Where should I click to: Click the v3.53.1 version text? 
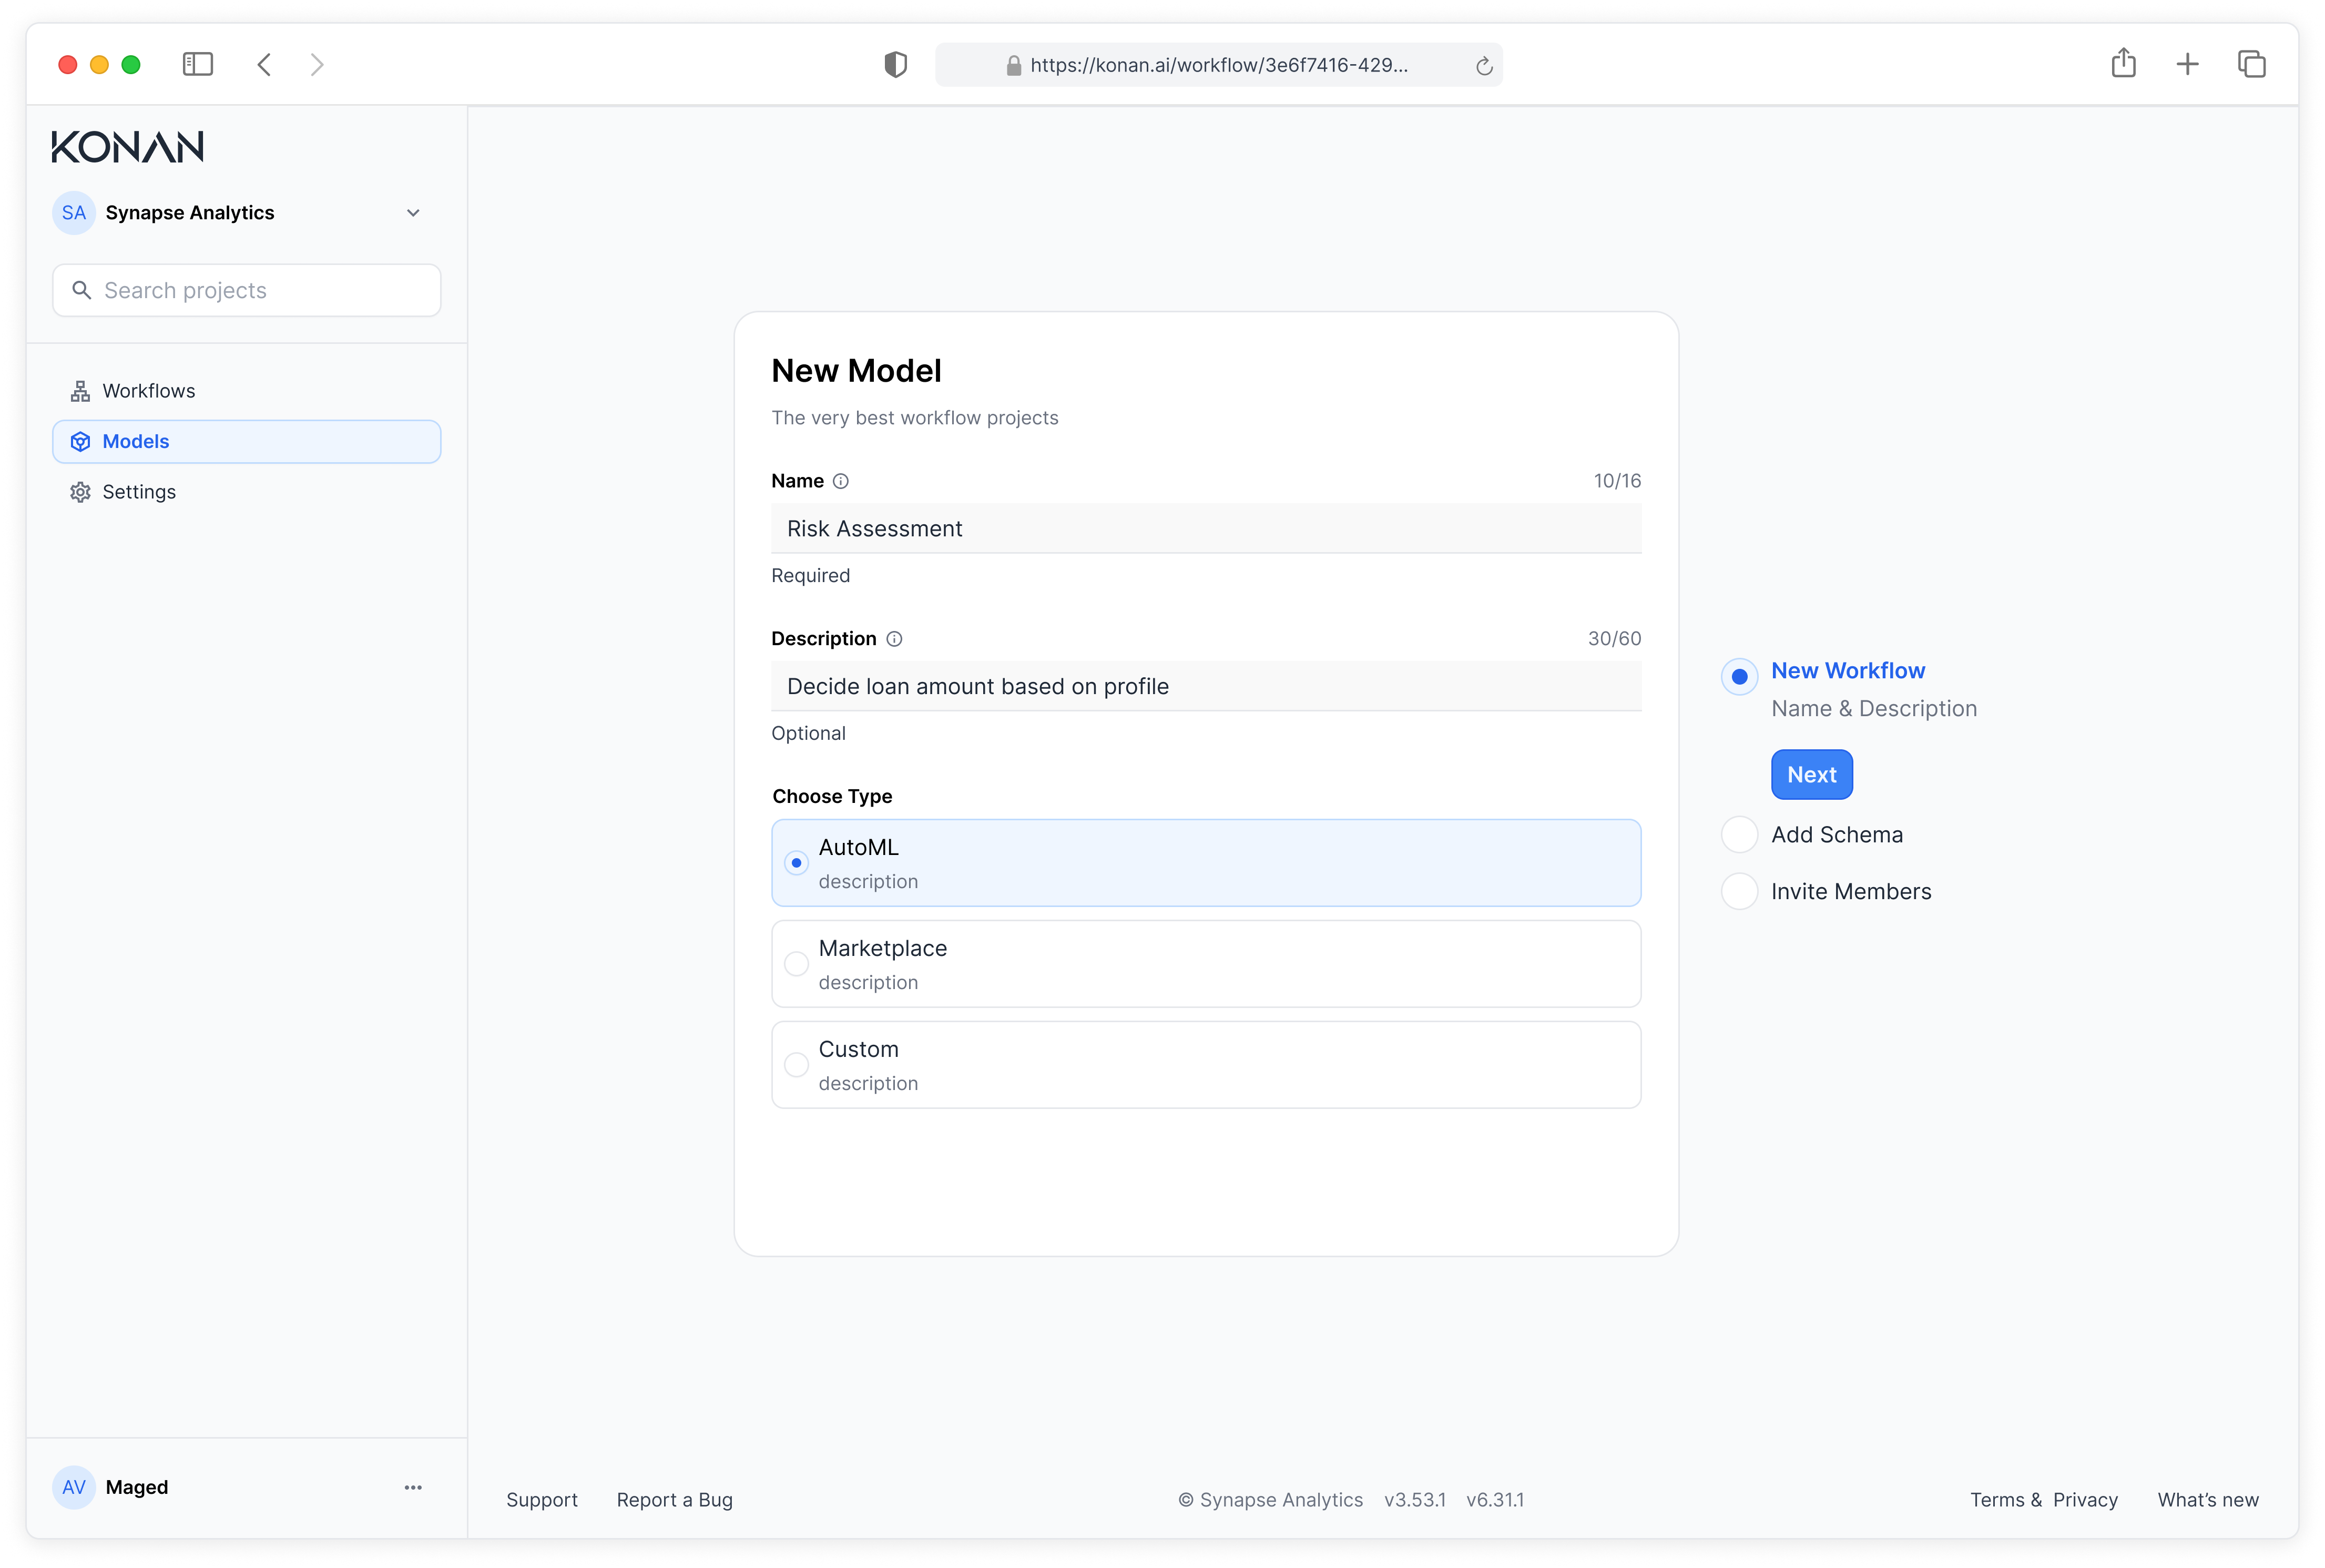click(1414, 1500)
